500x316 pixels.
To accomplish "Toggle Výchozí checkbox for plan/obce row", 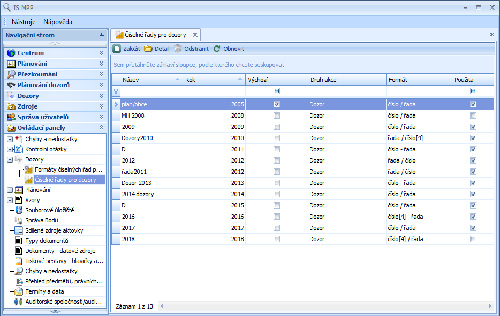I will click(x=277, y=104).
